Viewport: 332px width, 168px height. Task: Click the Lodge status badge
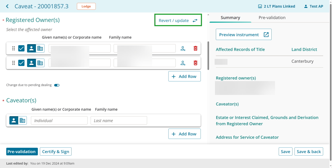point(86,6)
